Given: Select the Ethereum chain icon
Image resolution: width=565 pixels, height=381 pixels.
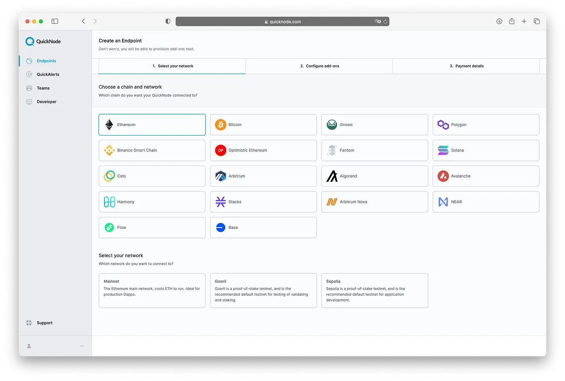Looking at the screenshot, I should pyautogui.click(x=109, y=124).
